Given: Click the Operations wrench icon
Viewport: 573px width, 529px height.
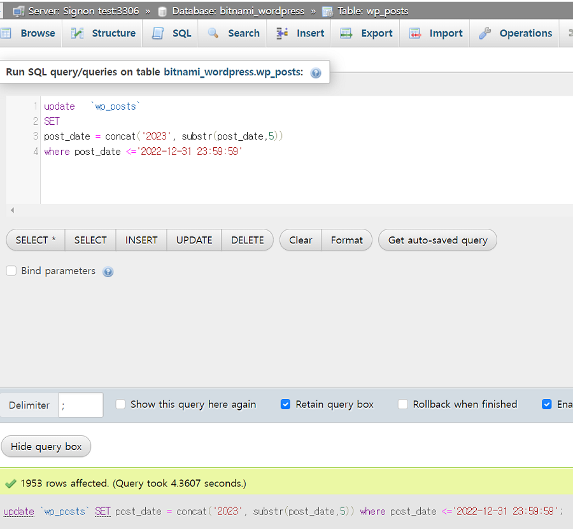Looking at the screenshot, I should tap(485, 33).
